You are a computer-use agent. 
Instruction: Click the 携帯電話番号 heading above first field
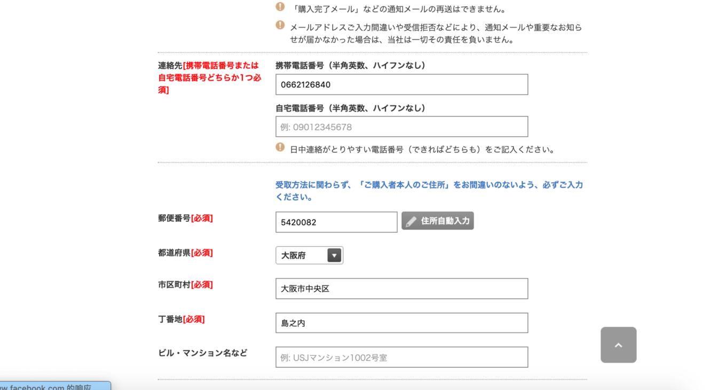click(352, 65)
